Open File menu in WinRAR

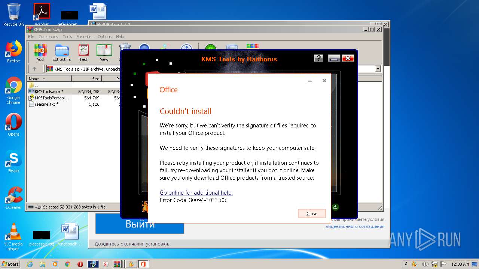pyautogui.click(x=31, y=37)
